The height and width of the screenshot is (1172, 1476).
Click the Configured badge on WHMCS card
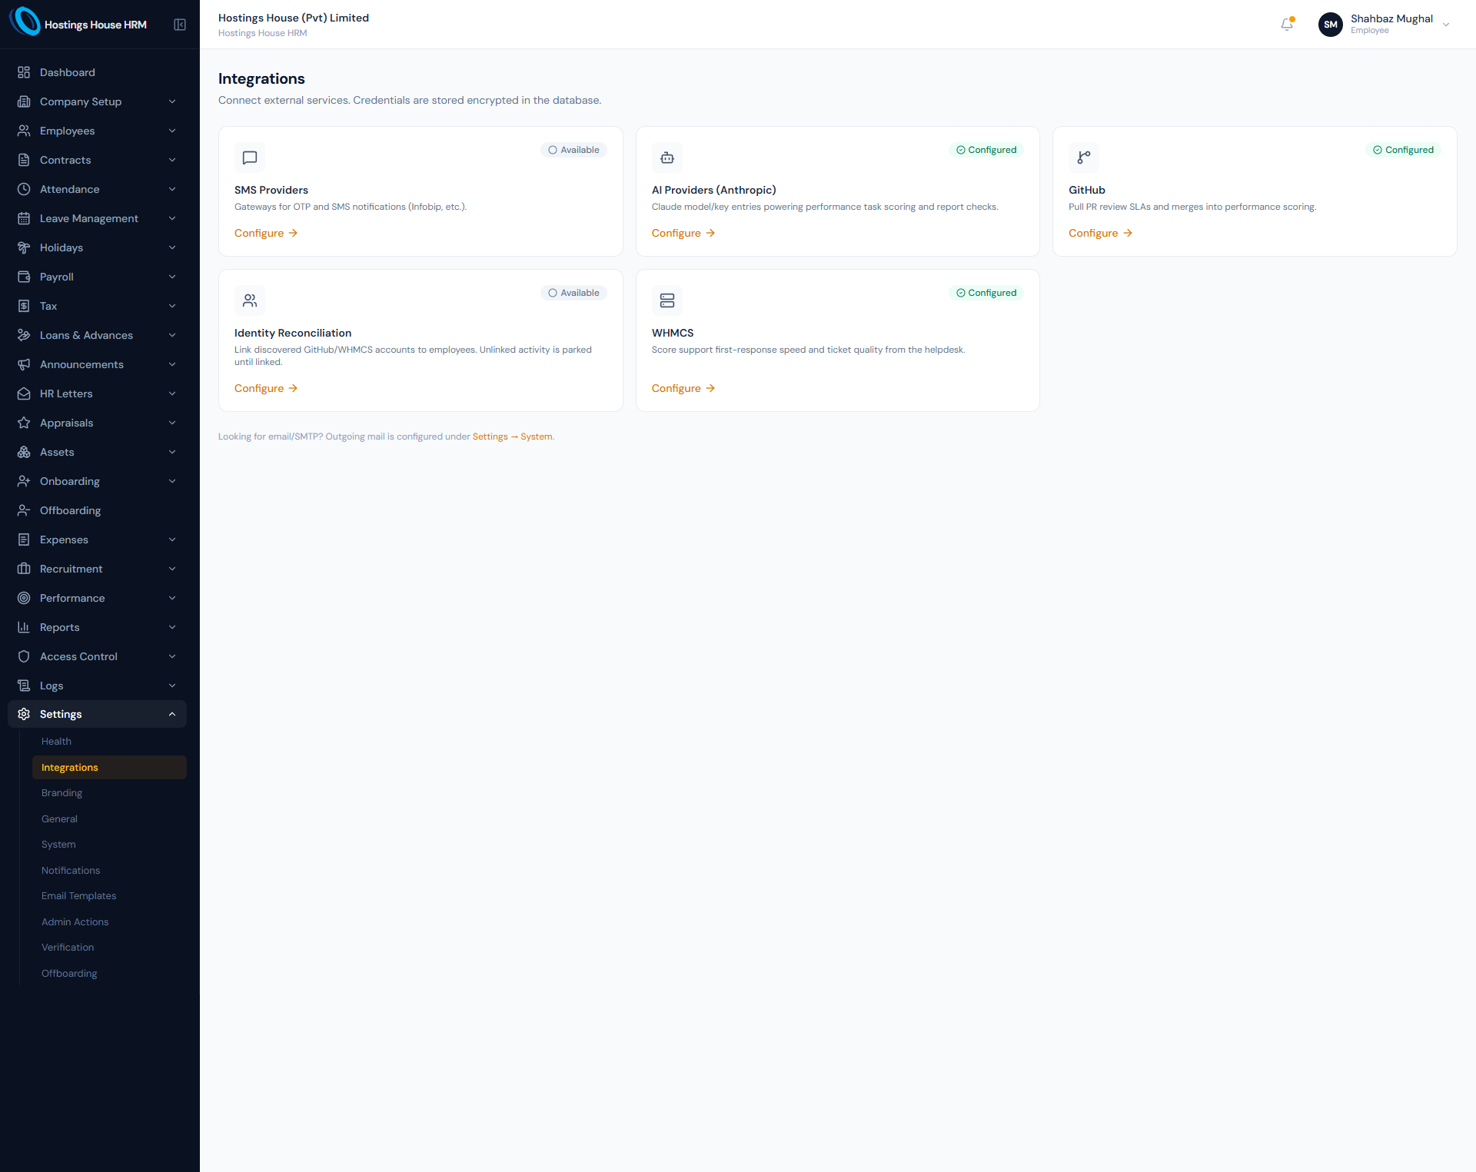986,293
